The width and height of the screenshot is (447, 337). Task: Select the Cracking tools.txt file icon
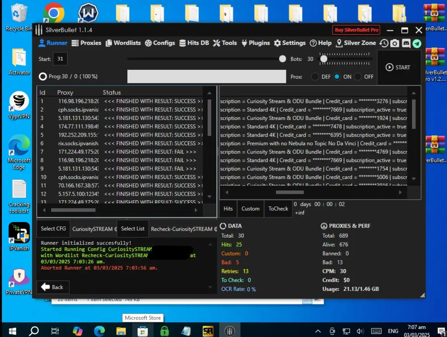click(19, 196)
